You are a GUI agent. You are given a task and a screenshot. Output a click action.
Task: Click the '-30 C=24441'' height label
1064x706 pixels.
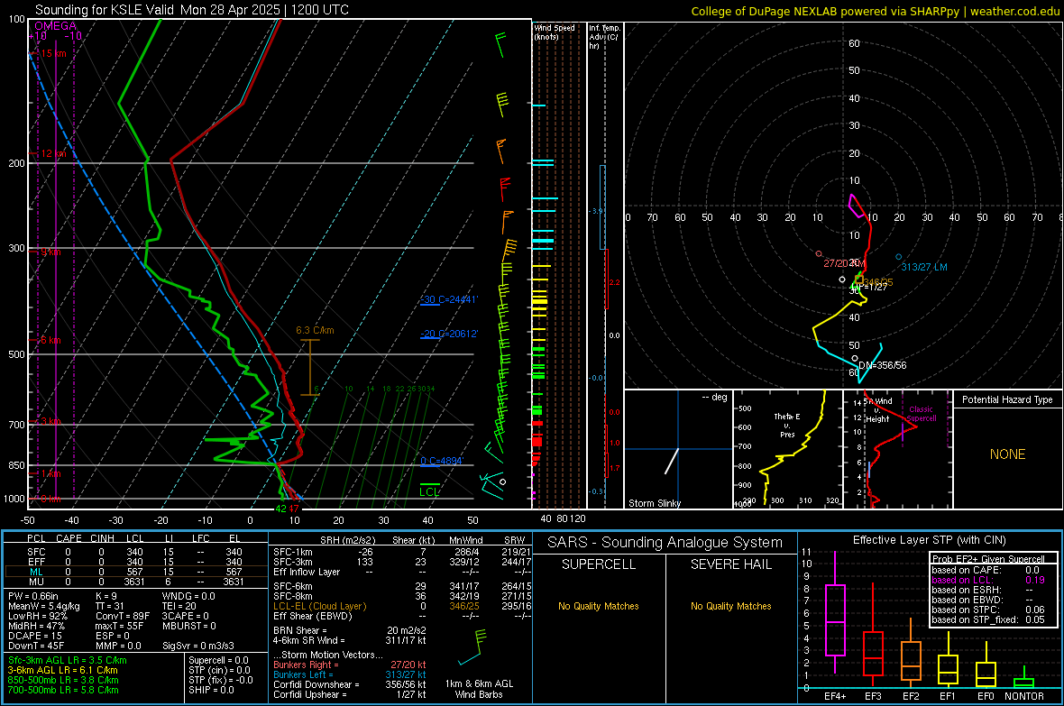coord(449,299)
